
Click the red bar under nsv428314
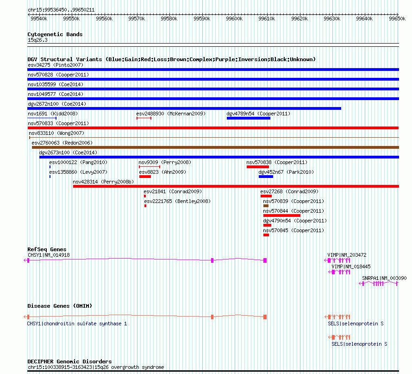[x=236, y=186]
